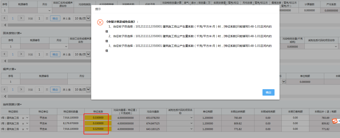Click 确定 in the top table pager
This screenshot has height=138, width=340.
[55, 19]
